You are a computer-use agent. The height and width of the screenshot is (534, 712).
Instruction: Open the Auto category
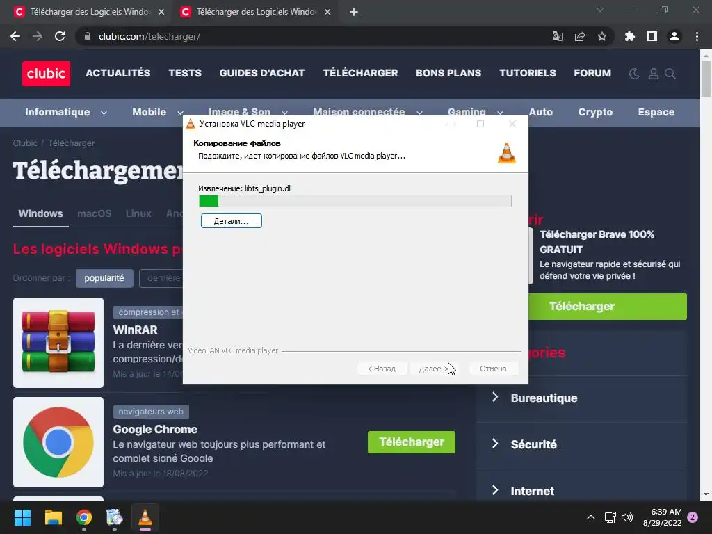click(540, 112)
